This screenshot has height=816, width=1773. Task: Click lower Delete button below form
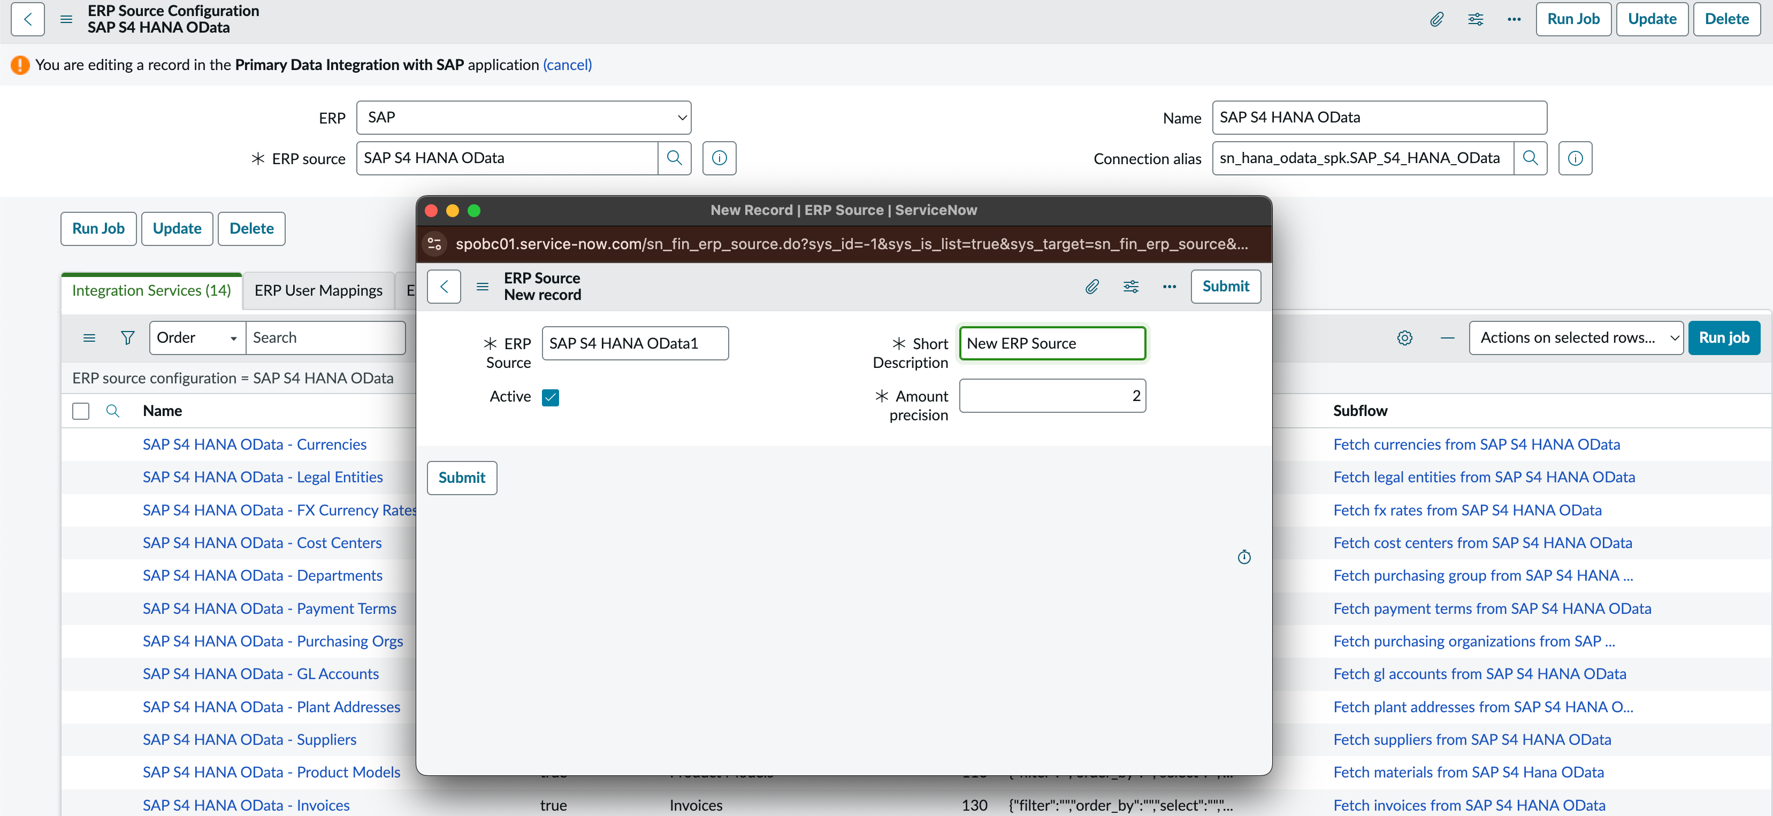click(x=251, y=228)
